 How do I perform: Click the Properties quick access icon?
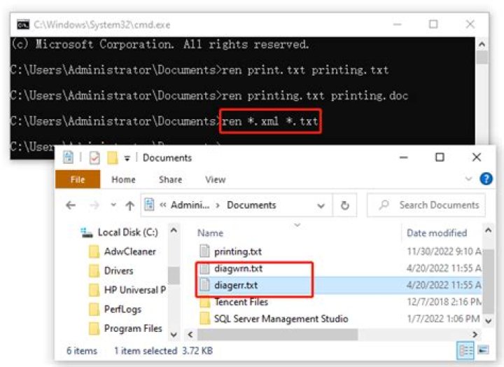coord(94,158)
